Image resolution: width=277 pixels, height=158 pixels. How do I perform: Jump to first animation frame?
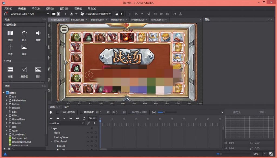(51, 118)
